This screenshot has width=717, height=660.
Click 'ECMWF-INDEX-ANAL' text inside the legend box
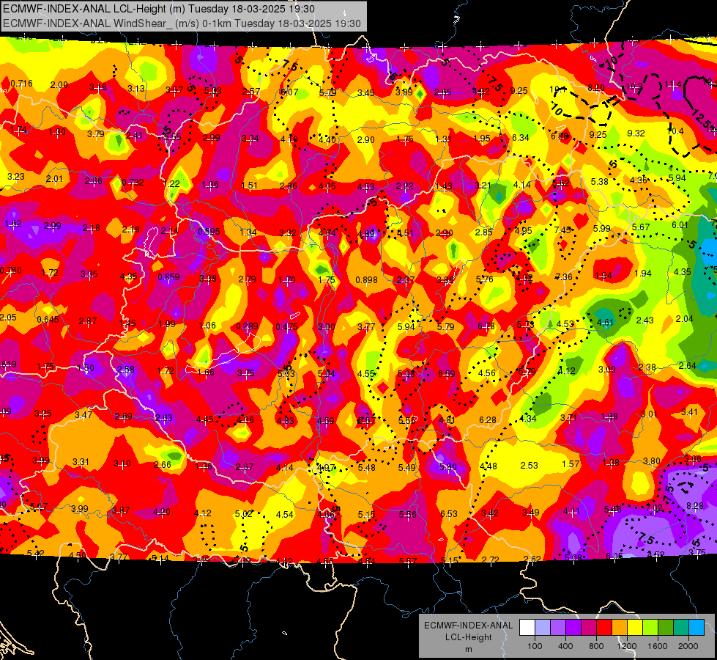click(x=468, y=626)
